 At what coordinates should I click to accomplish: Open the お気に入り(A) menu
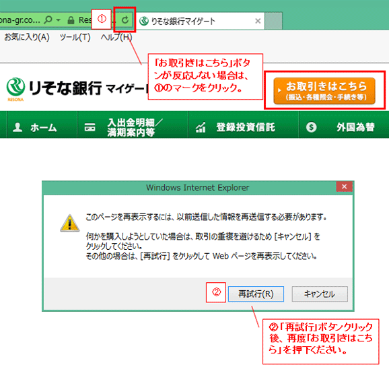click(27, 37)
